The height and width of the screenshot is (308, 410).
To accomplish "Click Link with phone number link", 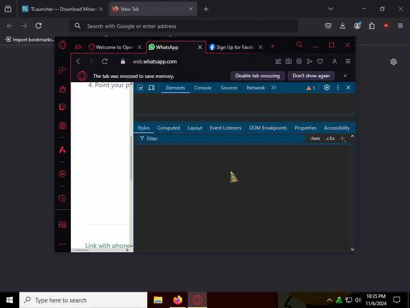I will point(107,246).
